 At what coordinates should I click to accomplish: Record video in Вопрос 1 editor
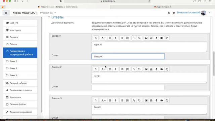(x=162, y=38)
